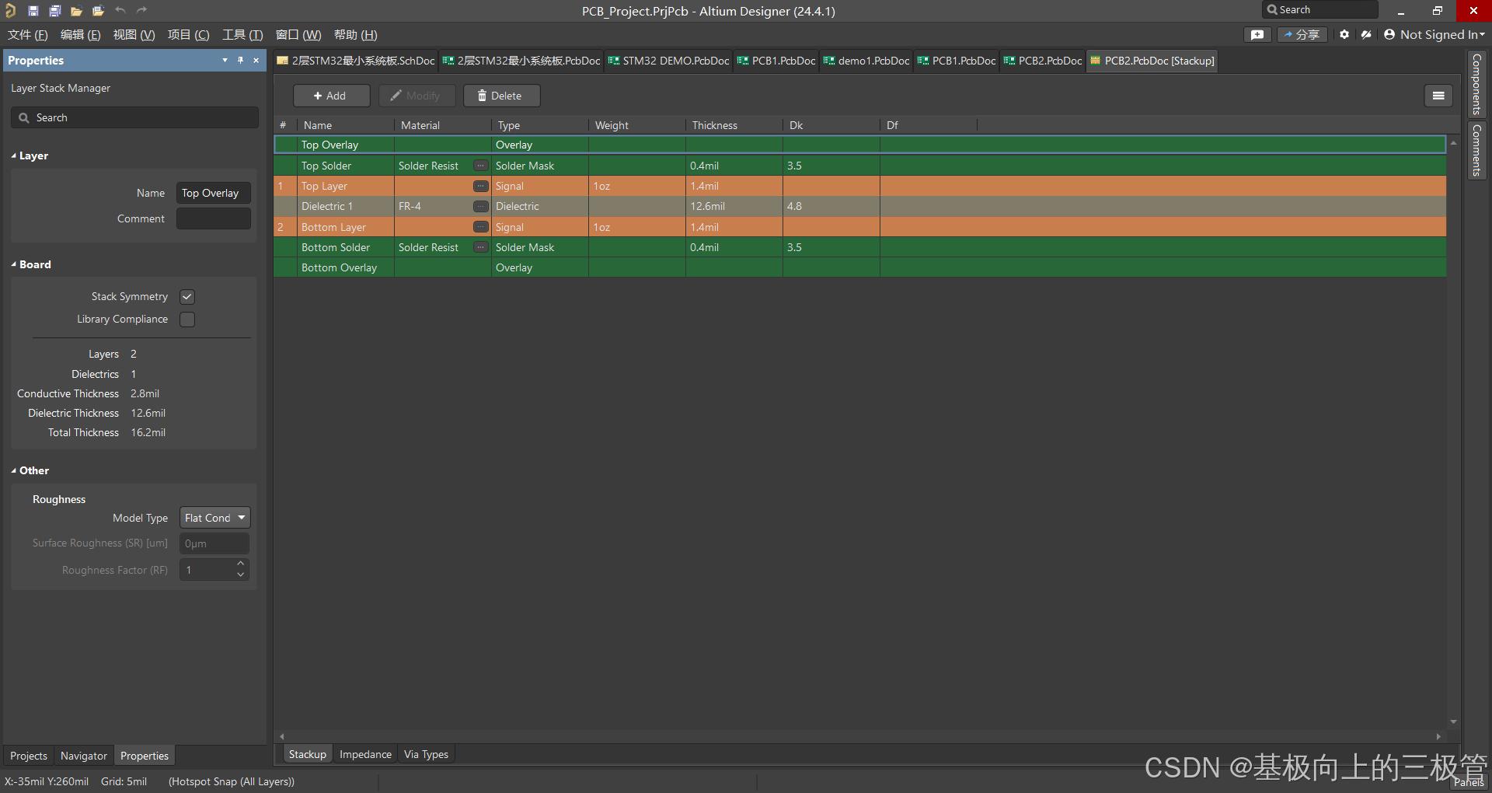Click the layer Comment input field
The width and height of the screenshot is (1492, 793).
click(214, 218)
